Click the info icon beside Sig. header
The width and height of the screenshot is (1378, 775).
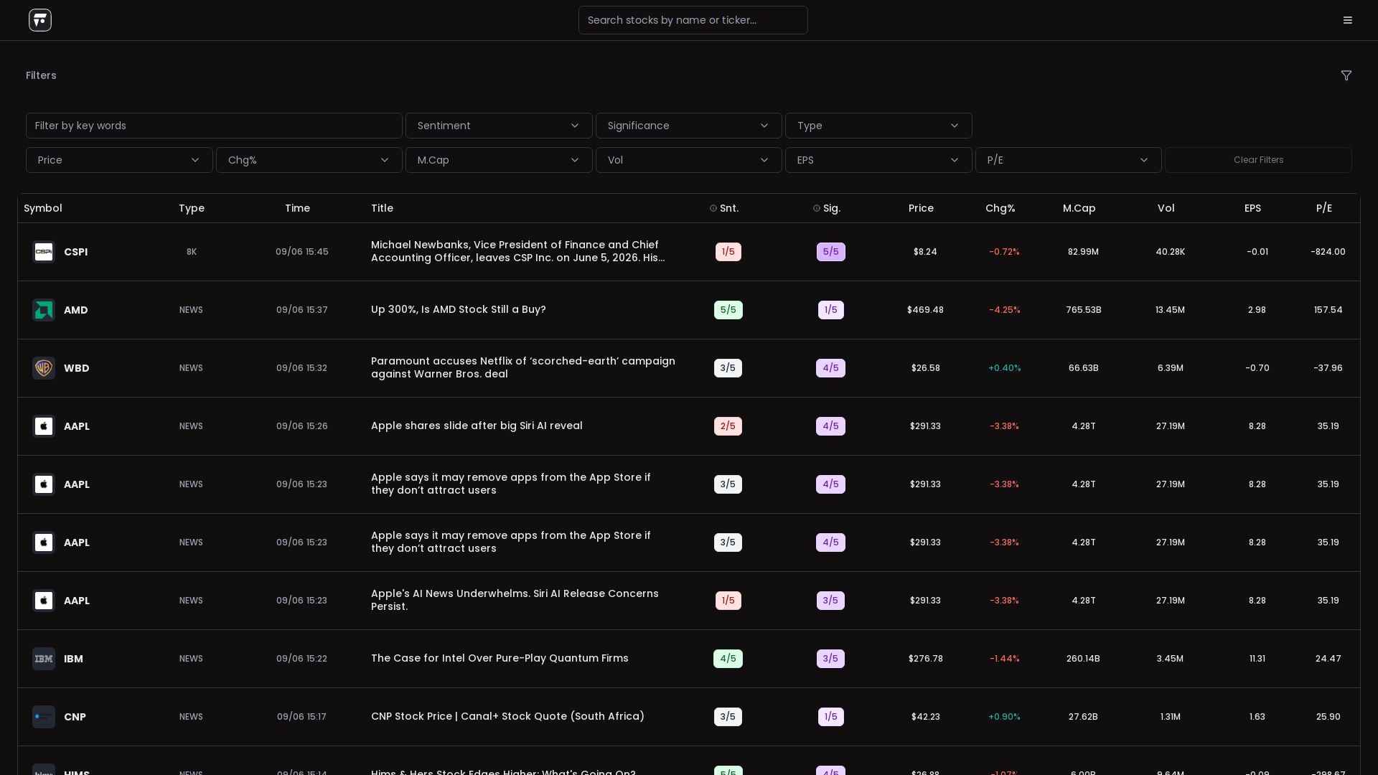(817, 208)
